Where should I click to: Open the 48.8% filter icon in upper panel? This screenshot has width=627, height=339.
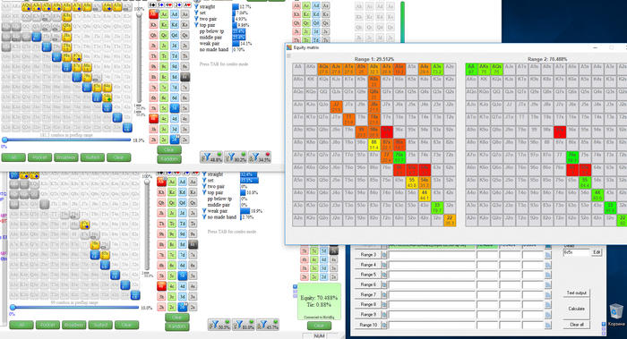(210, 157)
